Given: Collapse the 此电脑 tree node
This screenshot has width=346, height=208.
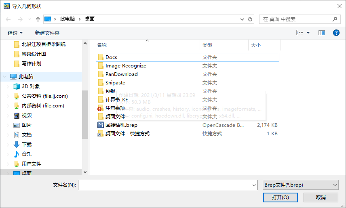Looking at the screenshot, I should [x=4, y=77].
